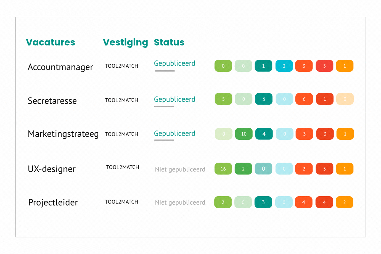Click the green 5 badge for Secretaresse
The image size is (381, 254).
[x=223, y=99]
